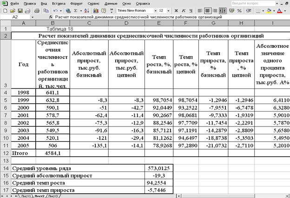Screen dimensions: 290x198
Task: Click the Insert Function fx icon
Action: point(50,17)
